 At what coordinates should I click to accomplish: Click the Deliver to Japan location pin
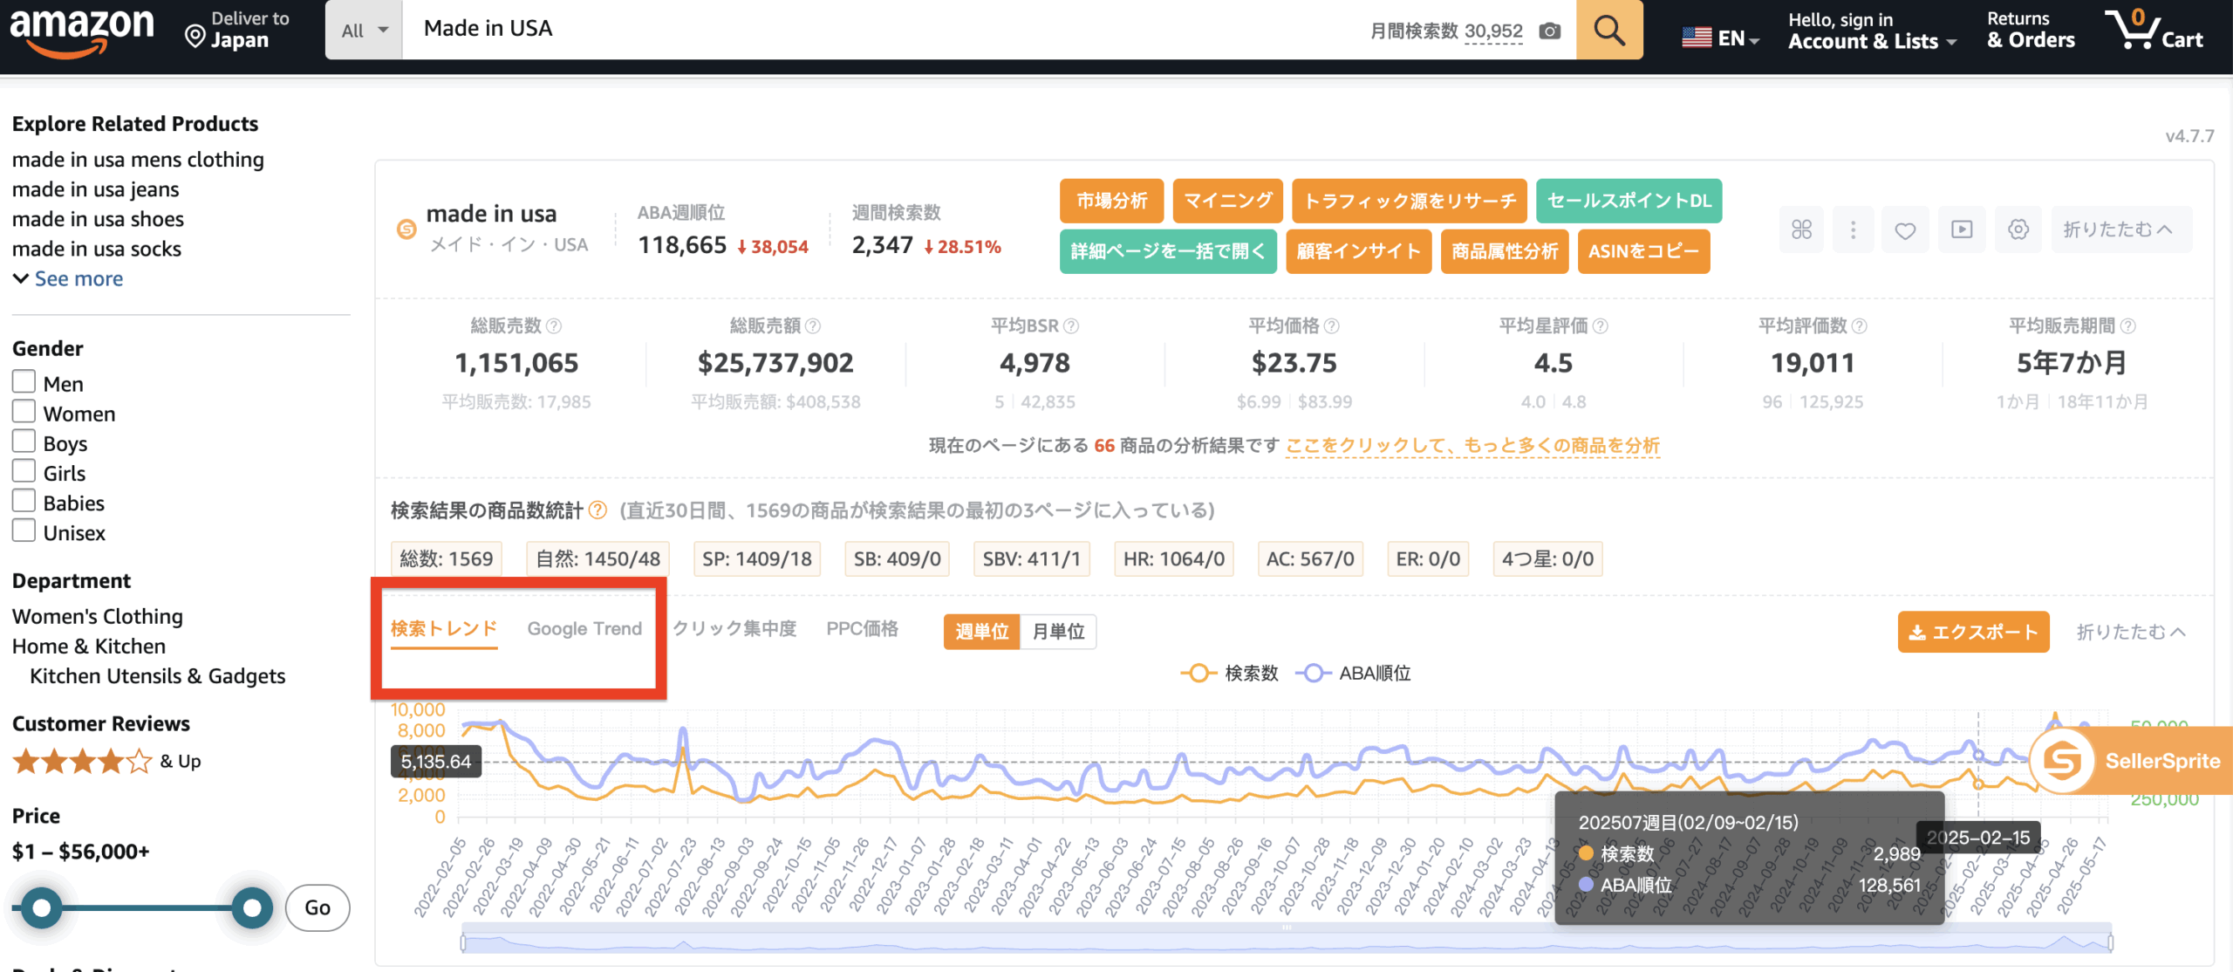point(195,37)
